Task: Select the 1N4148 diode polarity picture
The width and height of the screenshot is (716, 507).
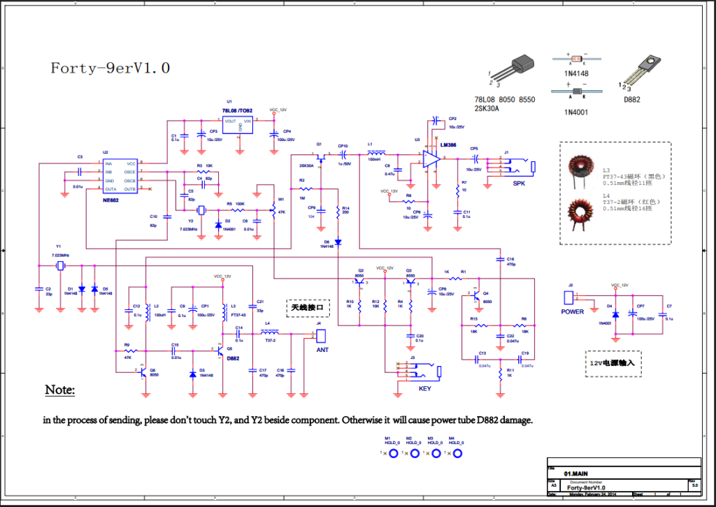Action: click(576, 59)
